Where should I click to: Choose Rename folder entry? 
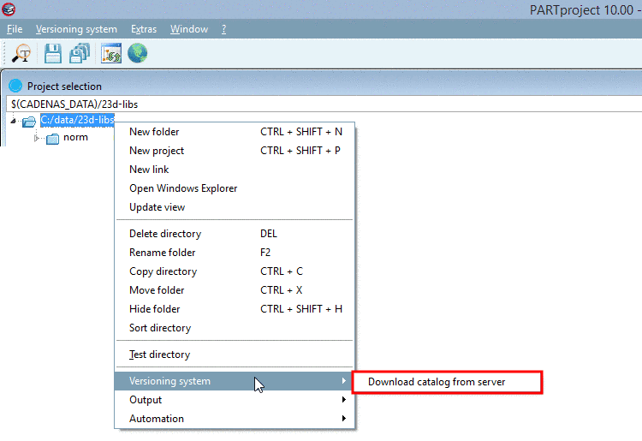click(x=235, y=253)
